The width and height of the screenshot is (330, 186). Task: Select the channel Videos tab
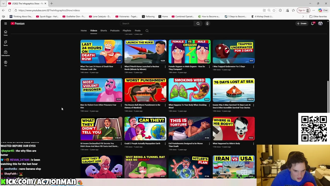[94, 31]
